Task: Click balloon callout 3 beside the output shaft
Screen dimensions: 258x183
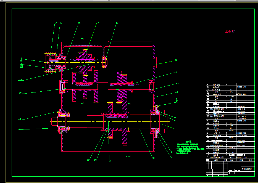Action: point(175,128)
